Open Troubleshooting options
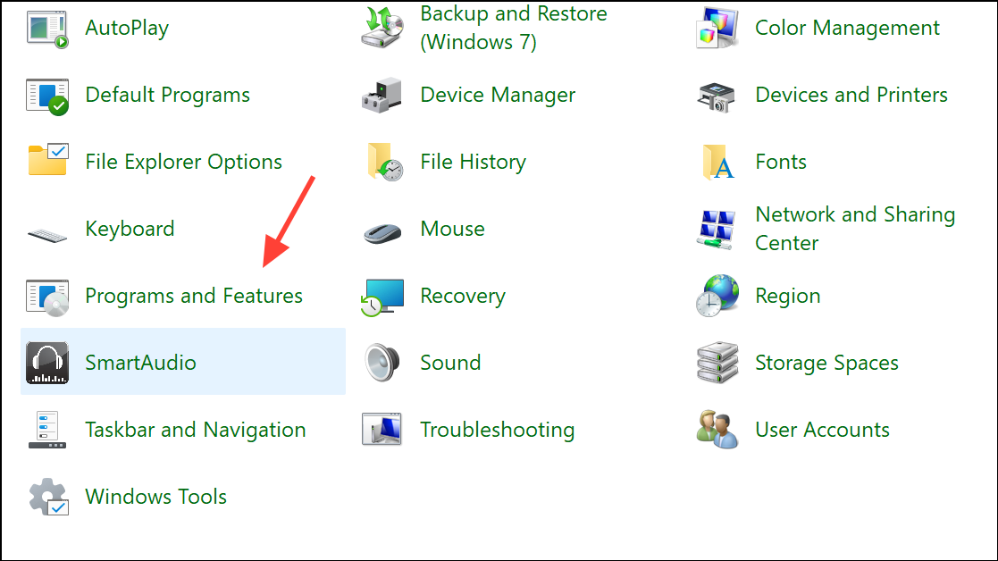This screenshot has height=561, width=998. pos(497,429)
